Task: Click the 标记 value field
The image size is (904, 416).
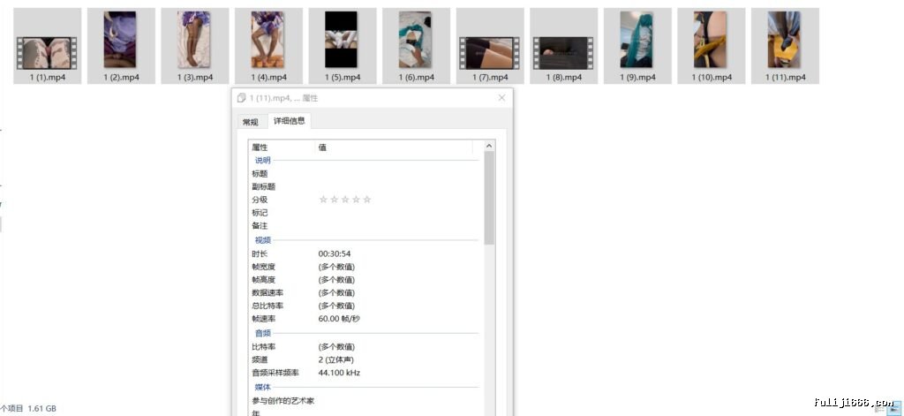Action: click(x=396, y=213)
